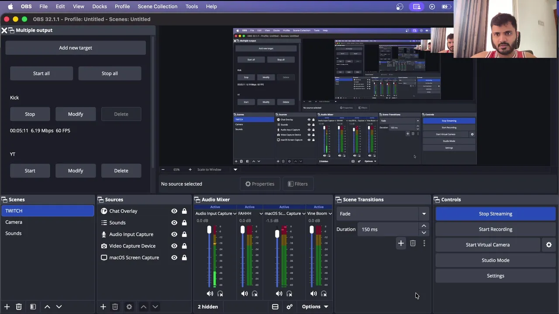Zoom in the preview with plus icon

[x=190, y=170]
